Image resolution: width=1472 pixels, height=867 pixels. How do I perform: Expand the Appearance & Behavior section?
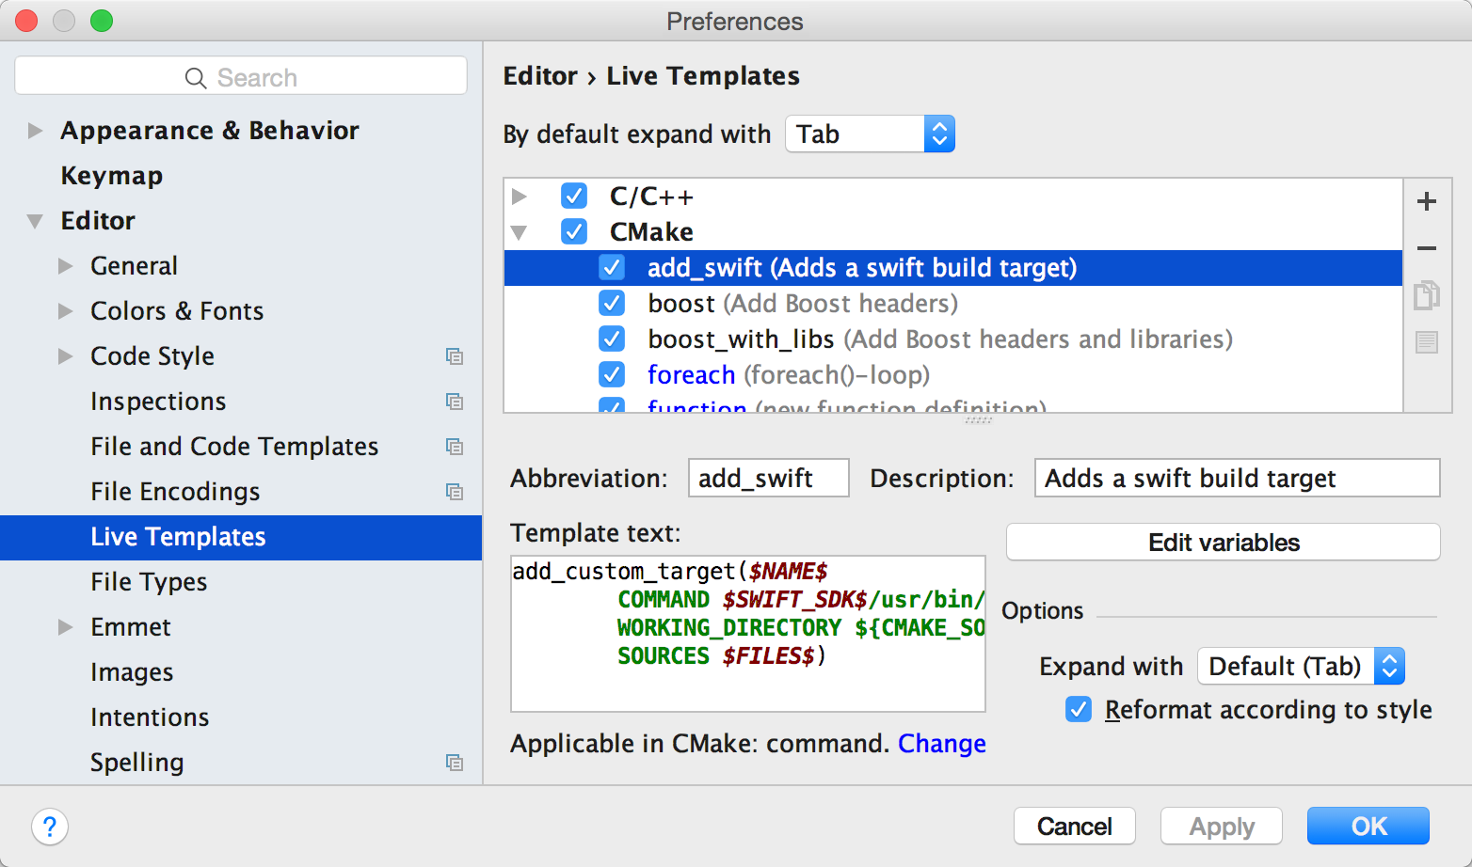tap(36, 131)
